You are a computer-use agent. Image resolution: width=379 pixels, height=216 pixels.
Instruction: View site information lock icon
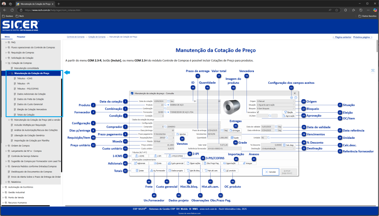(21, 10)
